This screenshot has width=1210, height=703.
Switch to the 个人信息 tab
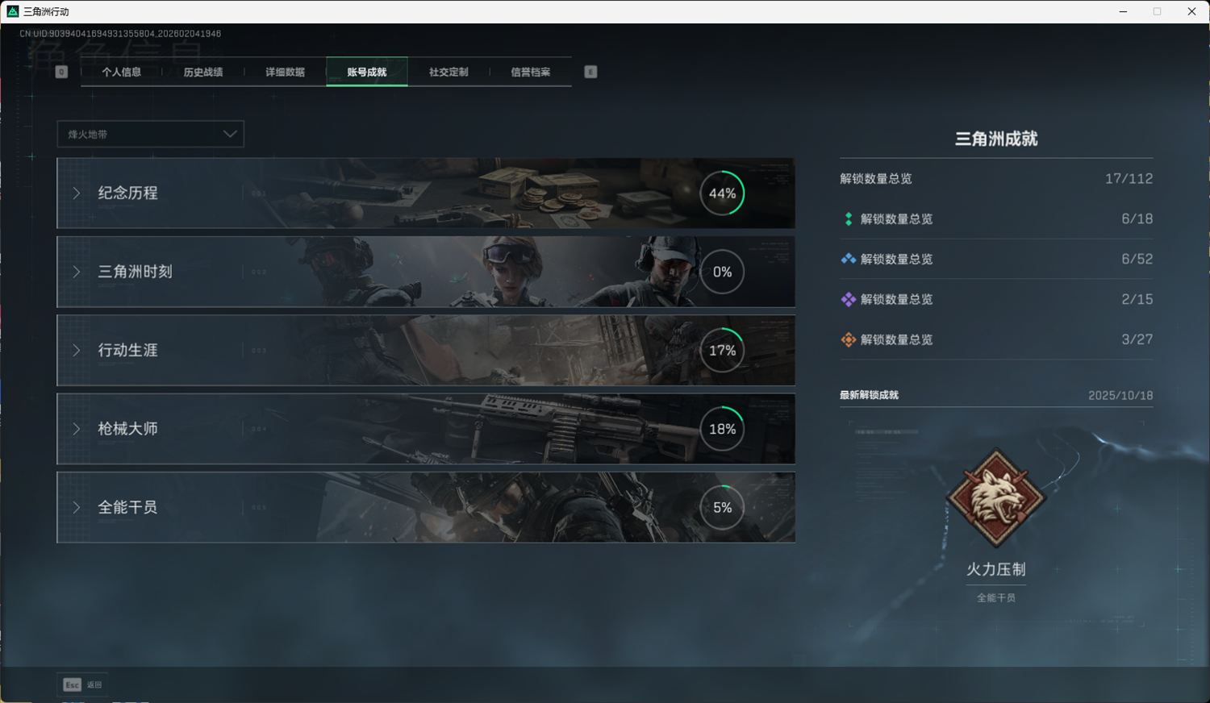[121, 72]
